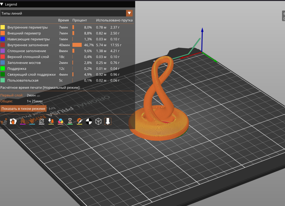Toggle Поддержка line type visibility

tap(17, 68)
